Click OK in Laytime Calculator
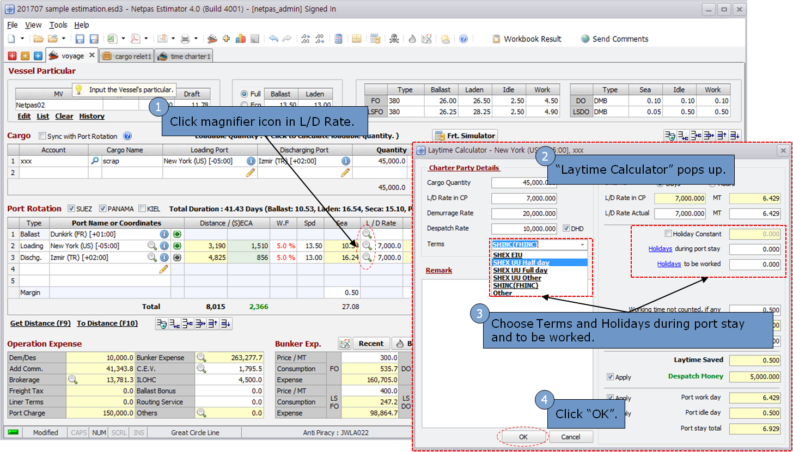Viewport: 793px width, 452px height. [x=523, y=437]
